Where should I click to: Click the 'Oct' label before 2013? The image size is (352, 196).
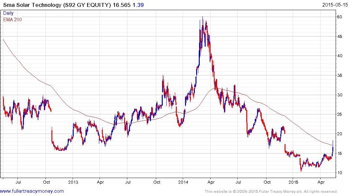point(46,182)
